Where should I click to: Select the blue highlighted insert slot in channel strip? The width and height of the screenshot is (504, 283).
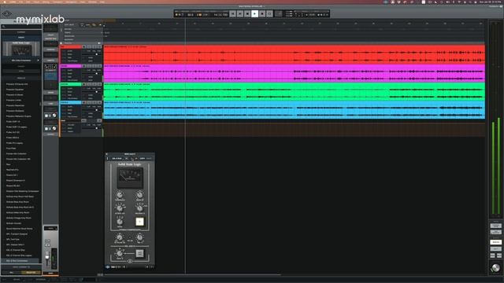pyautogui.click(x=50, y=76)
